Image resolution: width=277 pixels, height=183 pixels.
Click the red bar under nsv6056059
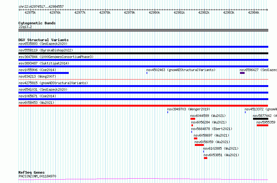point(199,145)
